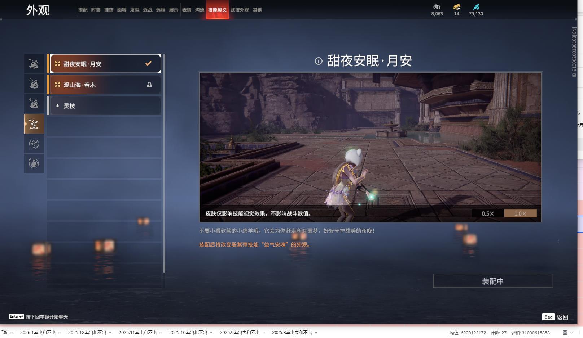Open the dropdown beside the grid view icon
The image size is (583, 338).
[572, 333]
